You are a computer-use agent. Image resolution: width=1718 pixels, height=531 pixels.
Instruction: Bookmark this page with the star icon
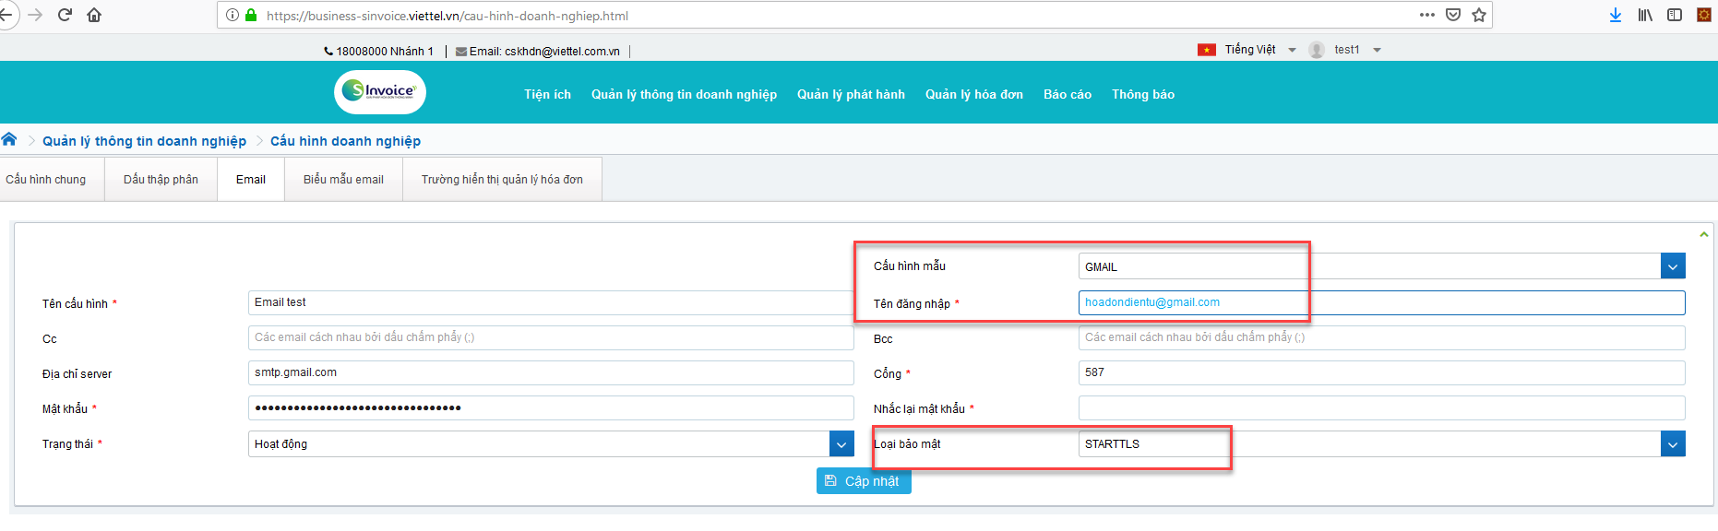tap(1479, 15)
